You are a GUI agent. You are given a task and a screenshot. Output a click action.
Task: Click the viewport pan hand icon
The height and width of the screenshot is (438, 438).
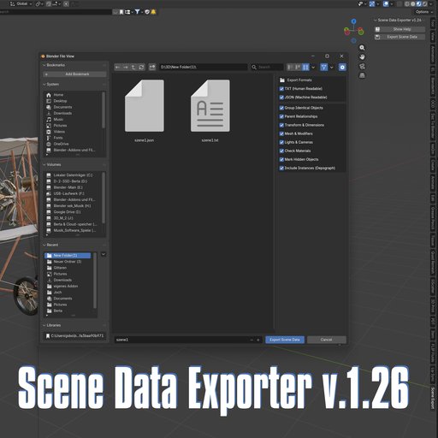(x=362, y=57)
